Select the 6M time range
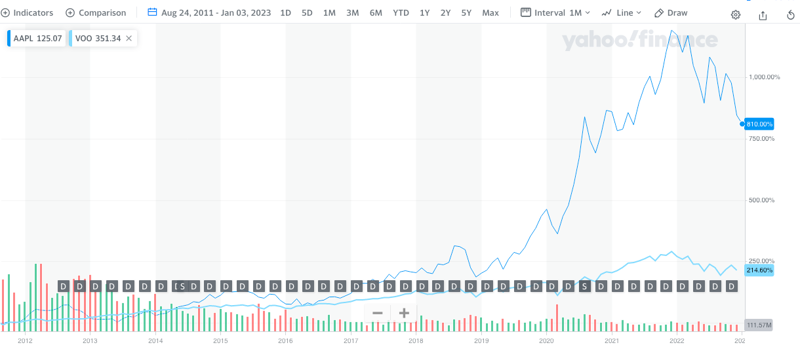The width and height of the screenshot is (800, 347). tap(376, 12)
